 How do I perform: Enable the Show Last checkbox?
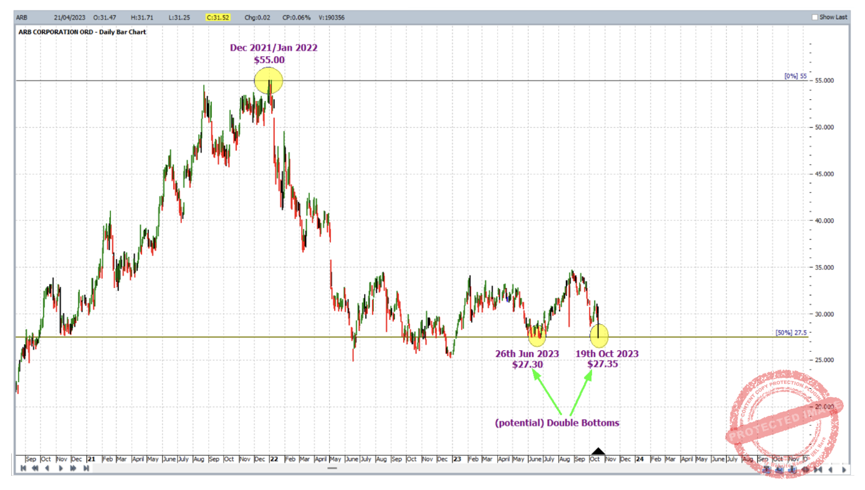[x=815, y=17]
